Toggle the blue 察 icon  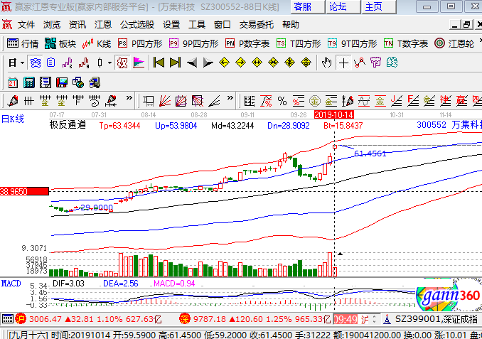(36, 63)
